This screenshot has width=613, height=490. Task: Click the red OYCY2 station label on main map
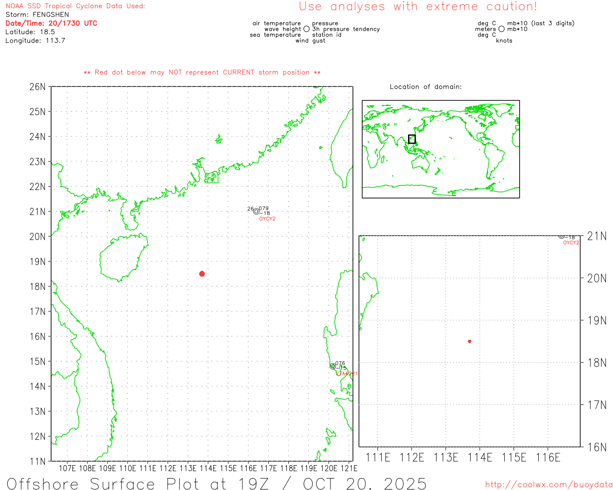coord(267,219)
